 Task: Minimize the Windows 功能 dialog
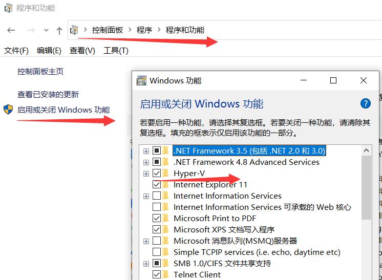[x=304, y=80]
